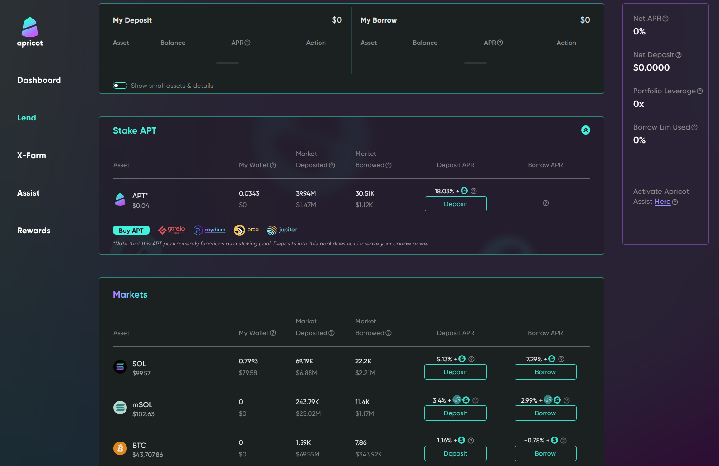719x466 pixels.
Task: Click Markets Market Deposited help icon
Action: pos(331,333)
